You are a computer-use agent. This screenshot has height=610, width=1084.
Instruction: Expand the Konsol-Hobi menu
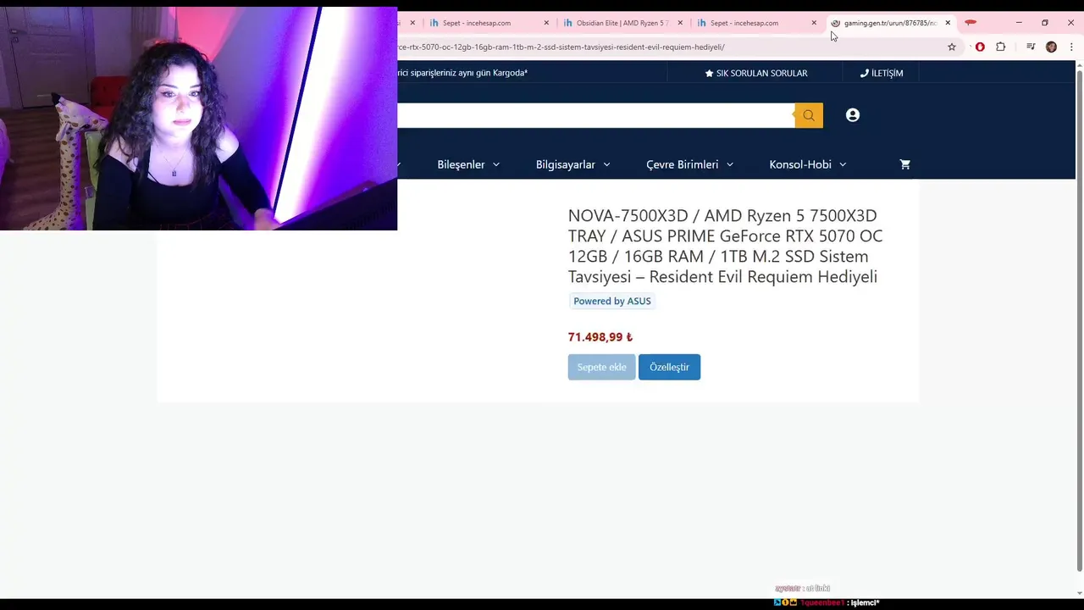click(807, 164)
